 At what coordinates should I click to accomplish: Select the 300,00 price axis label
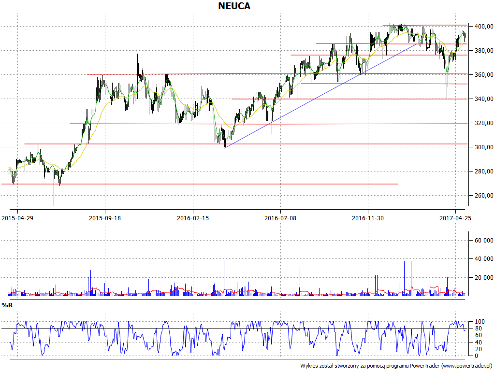point(484,147)
